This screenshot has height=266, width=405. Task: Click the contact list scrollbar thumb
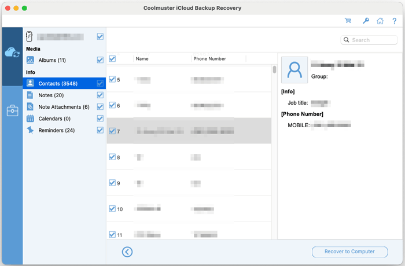[x=274, y=69]
